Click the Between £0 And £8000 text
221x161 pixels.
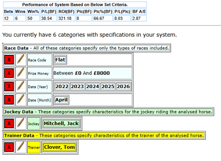(81, 73)
